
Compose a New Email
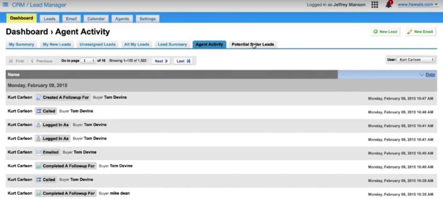click(420, 32)
